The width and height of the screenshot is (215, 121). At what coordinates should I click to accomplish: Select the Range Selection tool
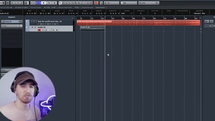63,3
